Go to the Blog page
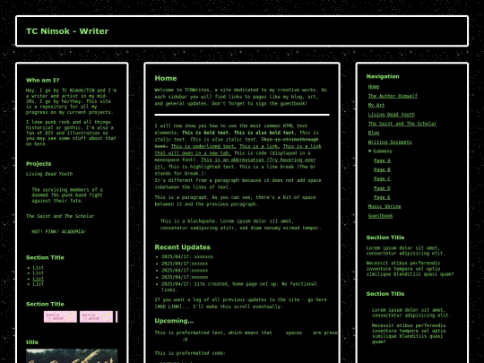484x363 pixels. (374, 133)
